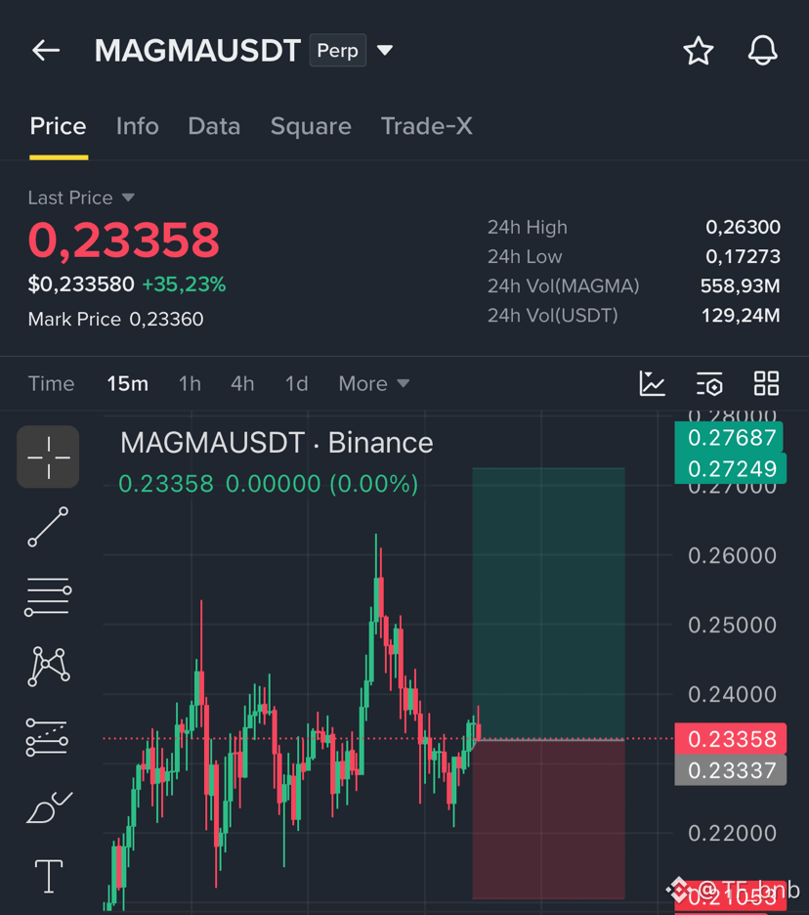The width and height of the screenshot is (809, 915).
Task: Select the brush drawing tool
Action: (49, 807)
